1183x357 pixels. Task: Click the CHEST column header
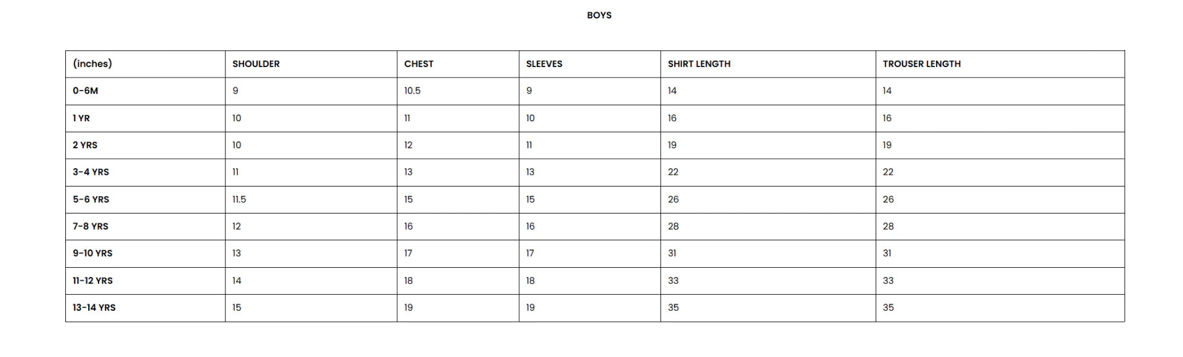coord(418,64)
